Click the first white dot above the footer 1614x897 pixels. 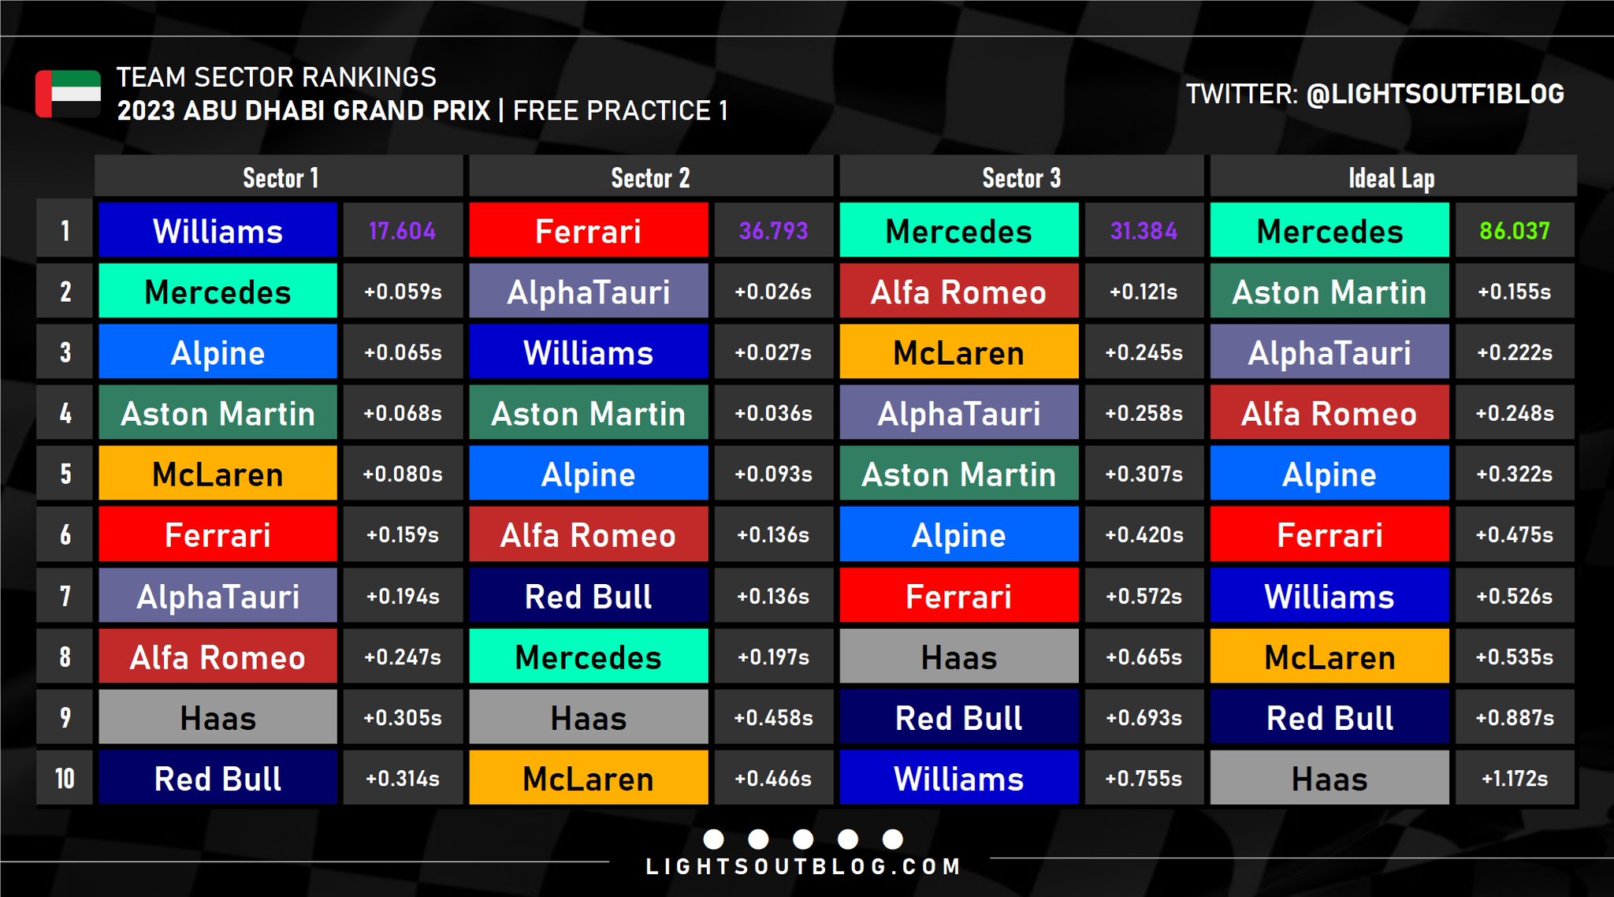[x=713, y=839]
